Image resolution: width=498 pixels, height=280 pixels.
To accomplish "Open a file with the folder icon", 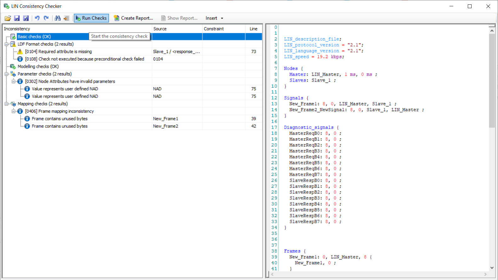I will pyautogui.click(x=8, y=18).
